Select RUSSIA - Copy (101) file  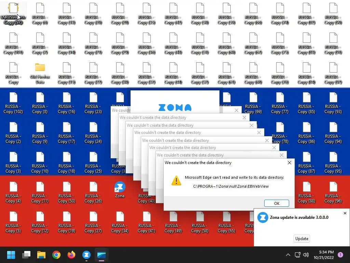13,43
